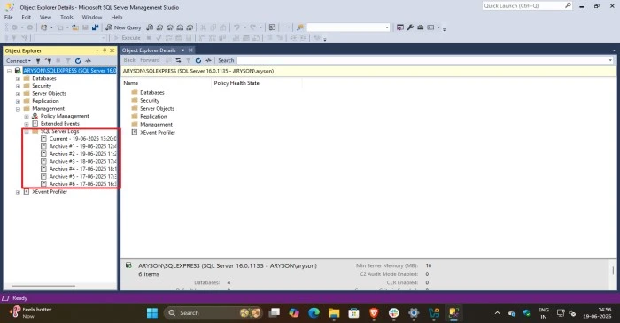The image size is (620, 323).
Task: Click the Object Explorer horizontal scrollbar
Action: pyautogui.click(x=43, y=286)
